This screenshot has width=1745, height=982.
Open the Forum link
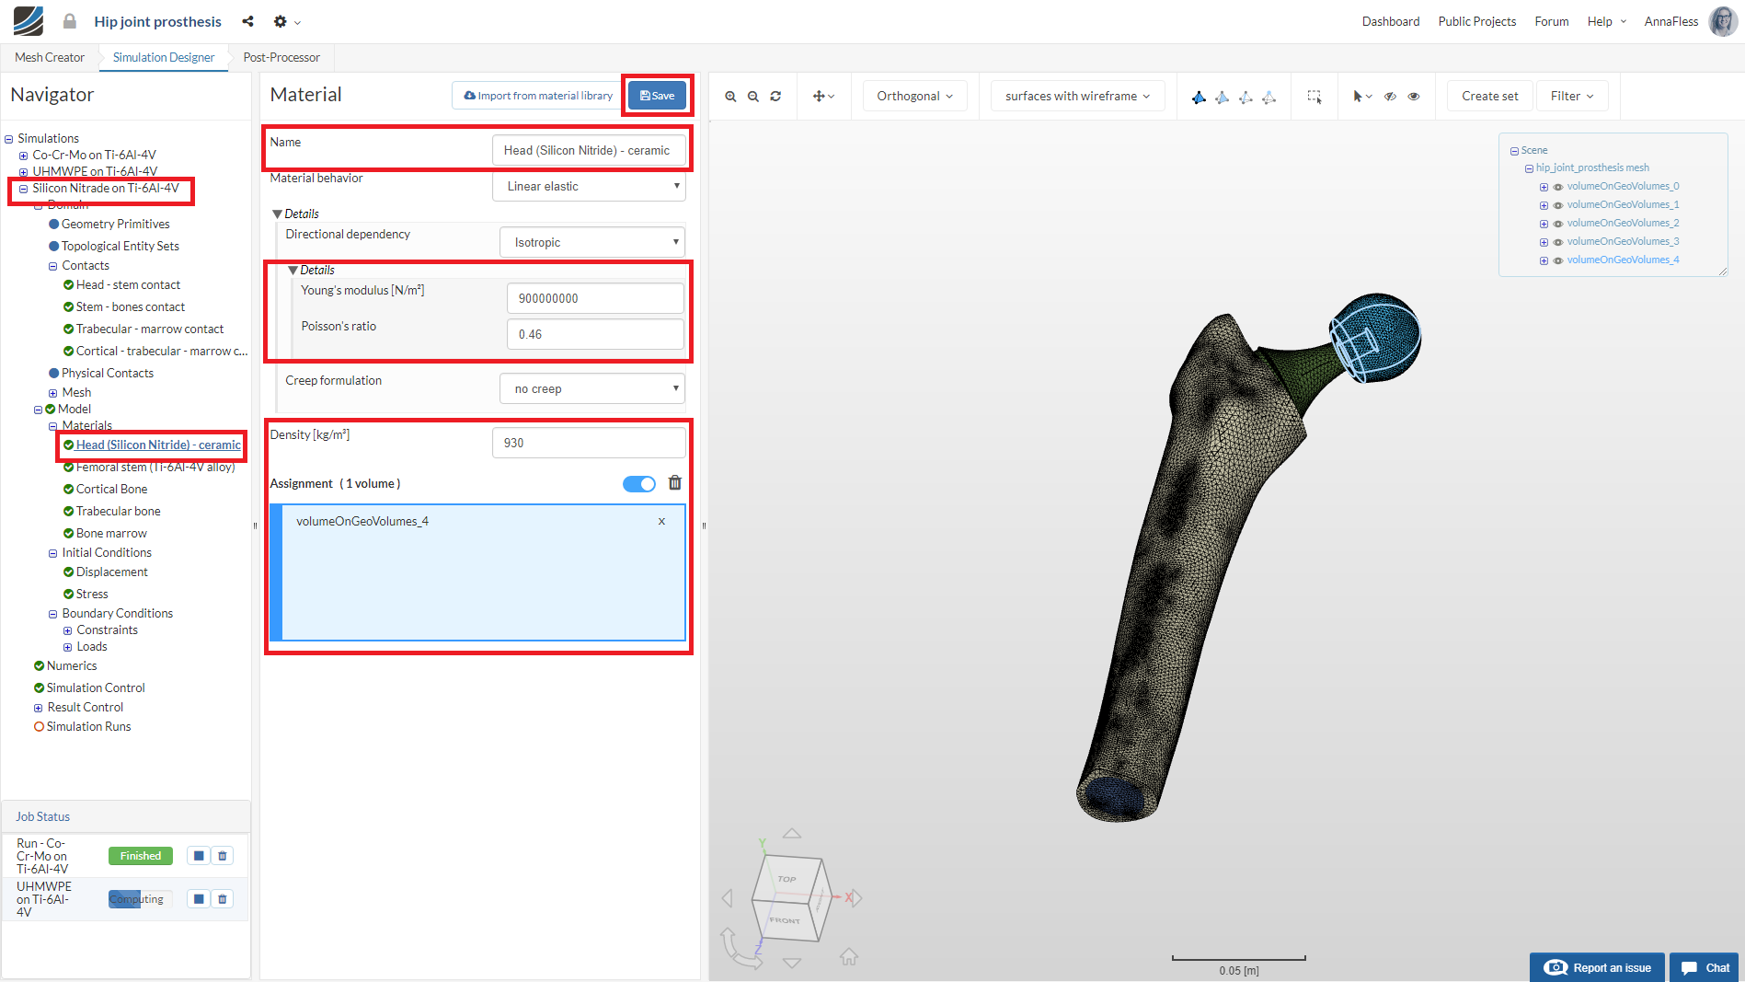tap(1551, 21)
